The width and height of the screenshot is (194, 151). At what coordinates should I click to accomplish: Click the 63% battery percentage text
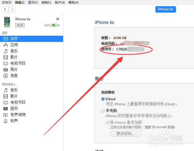pyautogui.click(x=48, y=25)
